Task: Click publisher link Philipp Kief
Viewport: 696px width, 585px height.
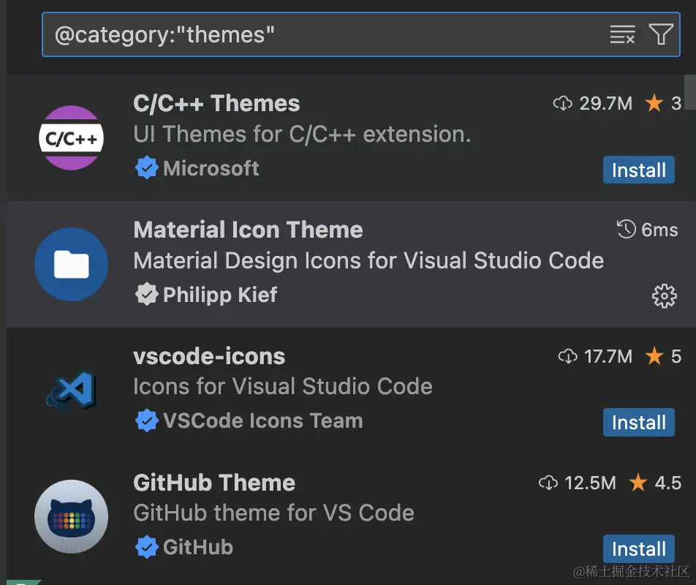Action: [218, 295]
